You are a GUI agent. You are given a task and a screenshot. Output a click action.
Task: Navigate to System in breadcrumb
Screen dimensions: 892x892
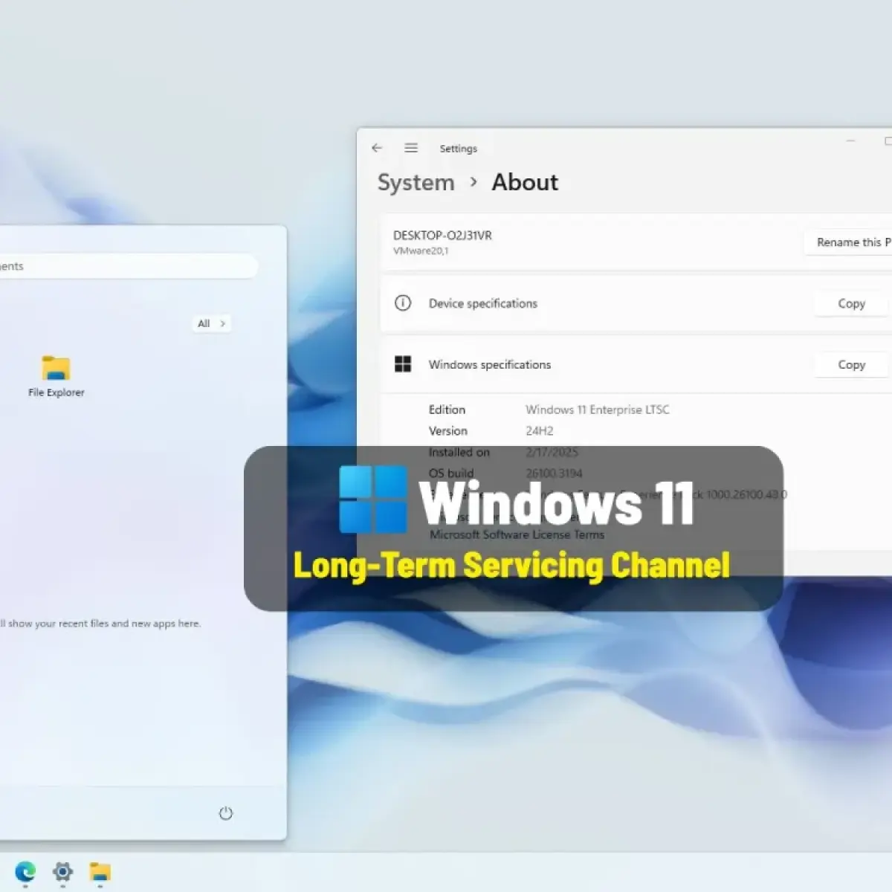[416, 182]
